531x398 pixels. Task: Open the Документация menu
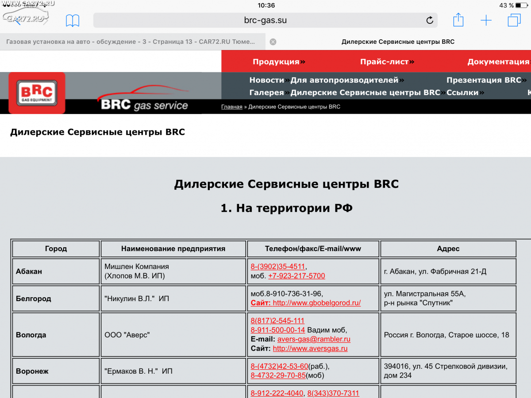(x=499, y=61)
